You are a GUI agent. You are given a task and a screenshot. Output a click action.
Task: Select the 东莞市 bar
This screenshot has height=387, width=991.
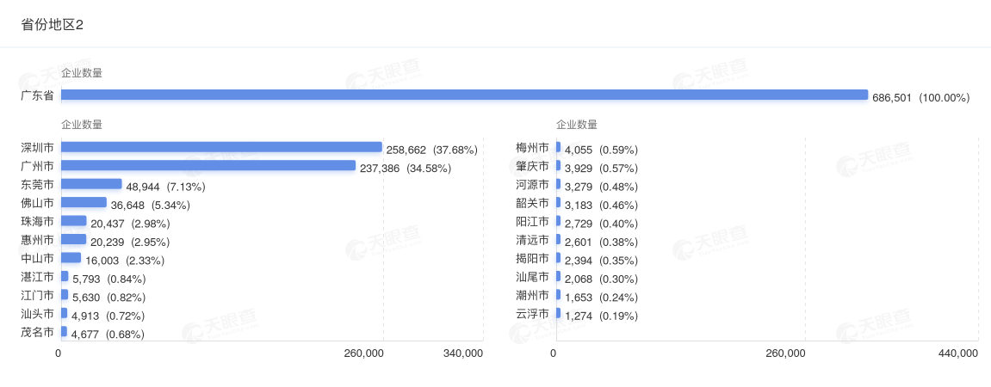tap(91, 184)
